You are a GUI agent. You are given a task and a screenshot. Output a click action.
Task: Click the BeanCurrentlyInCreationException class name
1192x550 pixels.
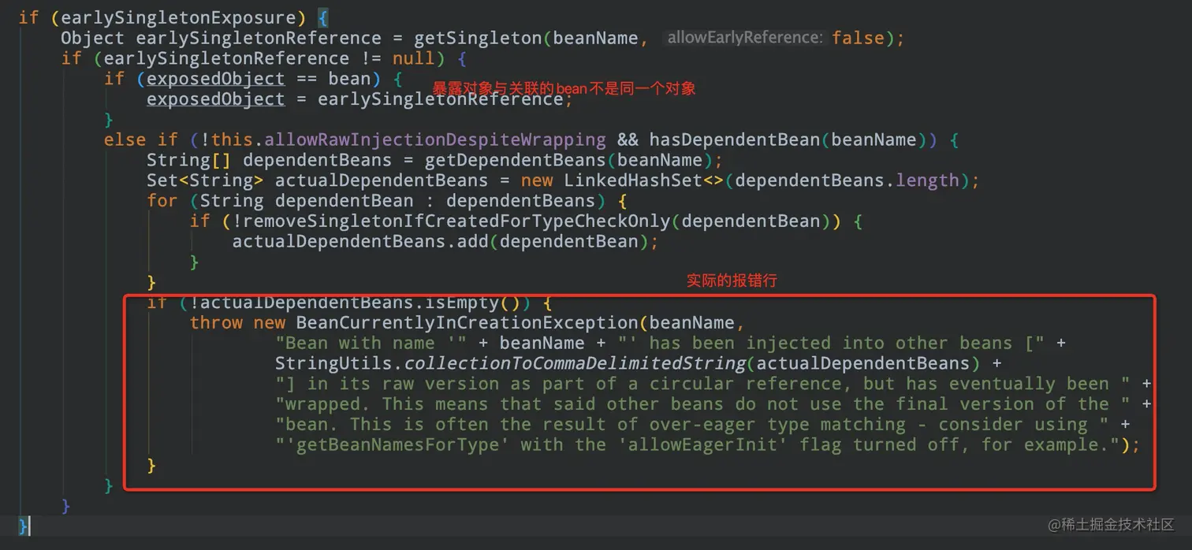point(467,323)
